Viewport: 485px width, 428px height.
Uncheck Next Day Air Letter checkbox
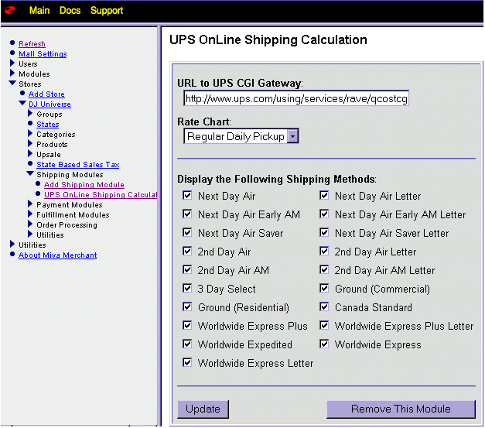324,196
